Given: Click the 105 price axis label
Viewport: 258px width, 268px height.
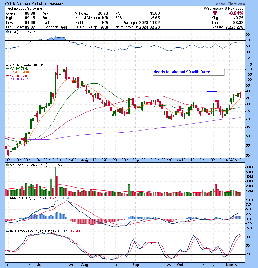Looking at the screenshot, I should 249,75.
